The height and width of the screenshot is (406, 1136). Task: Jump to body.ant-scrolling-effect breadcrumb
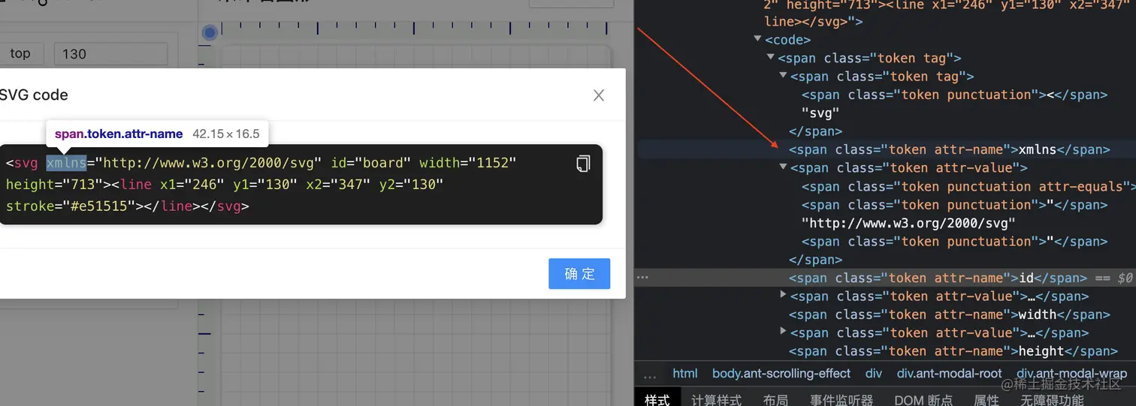click(x=781, y=374)
